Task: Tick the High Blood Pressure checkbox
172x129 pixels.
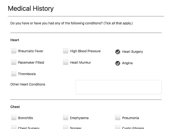Action: [66, 51]
